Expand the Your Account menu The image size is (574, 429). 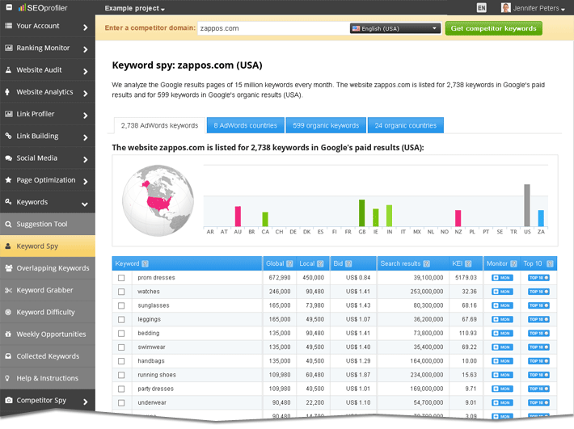(x=48, y=26)
